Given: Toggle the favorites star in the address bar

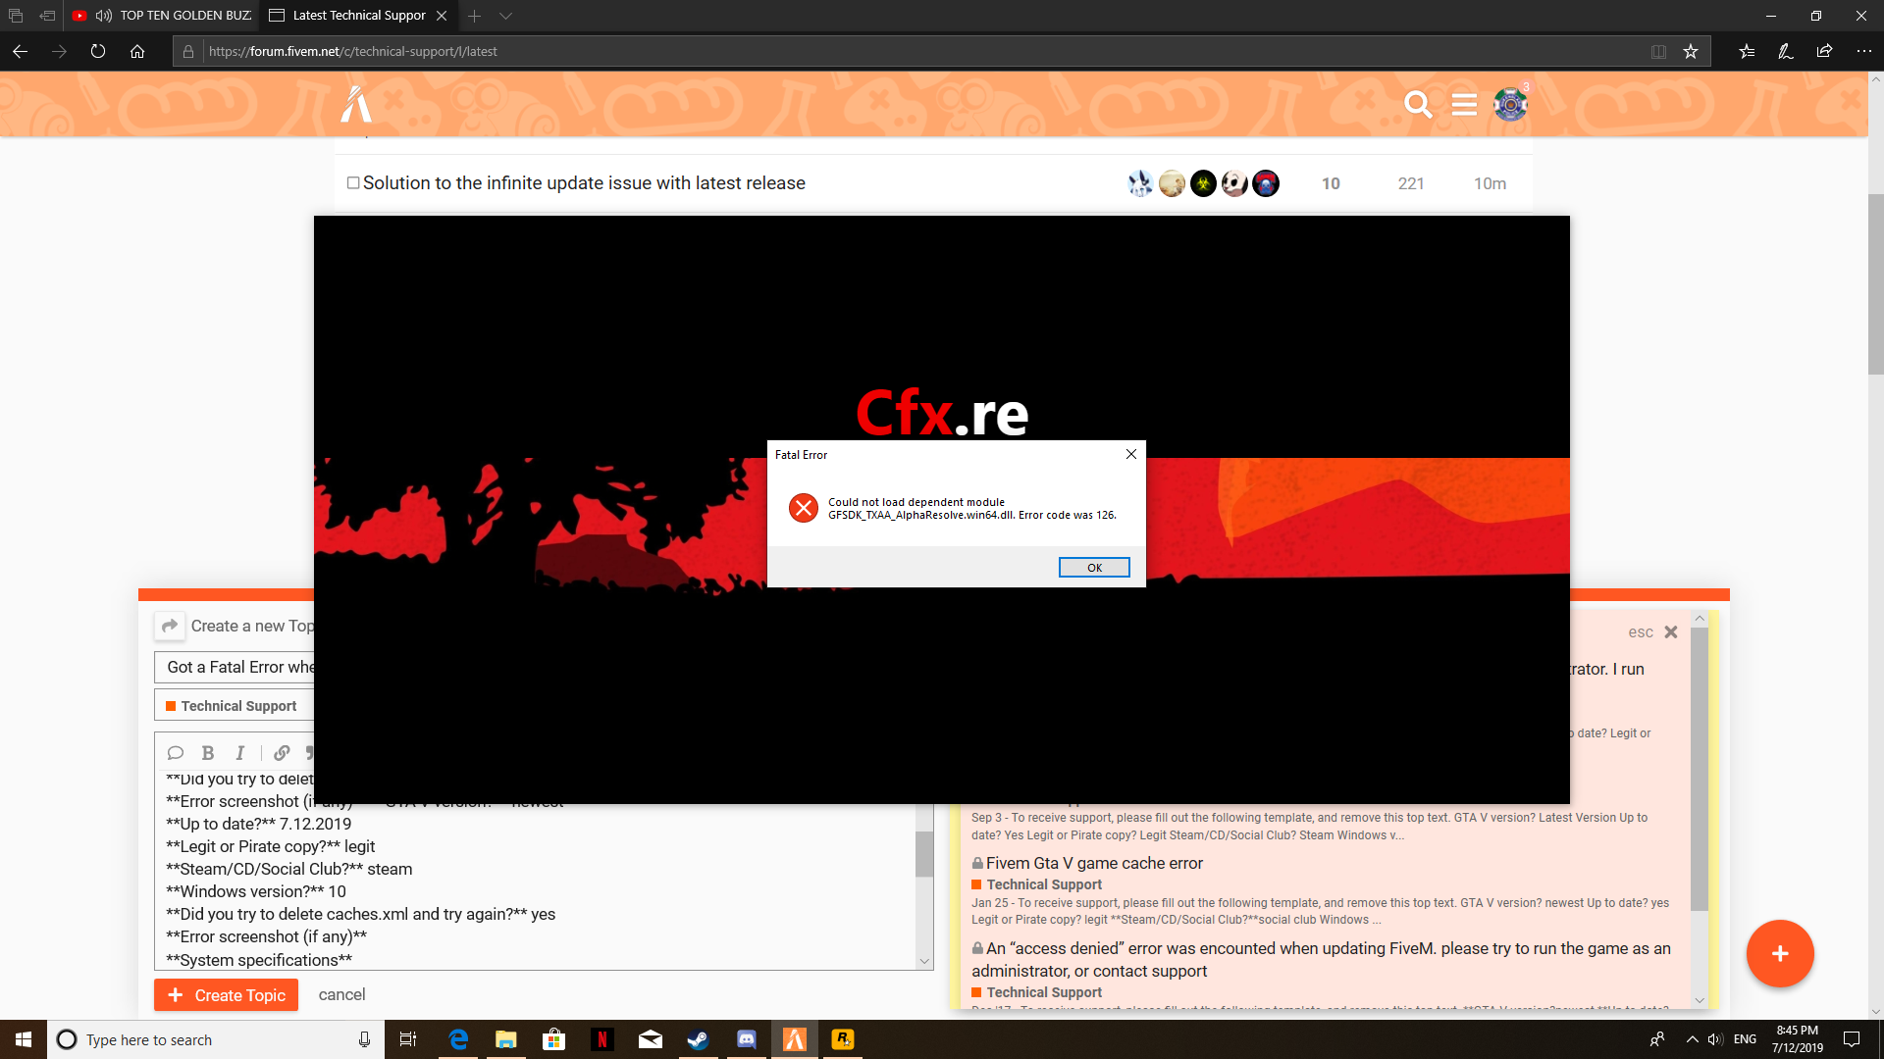Looking at the screenshot, I should click(1691, 51).
